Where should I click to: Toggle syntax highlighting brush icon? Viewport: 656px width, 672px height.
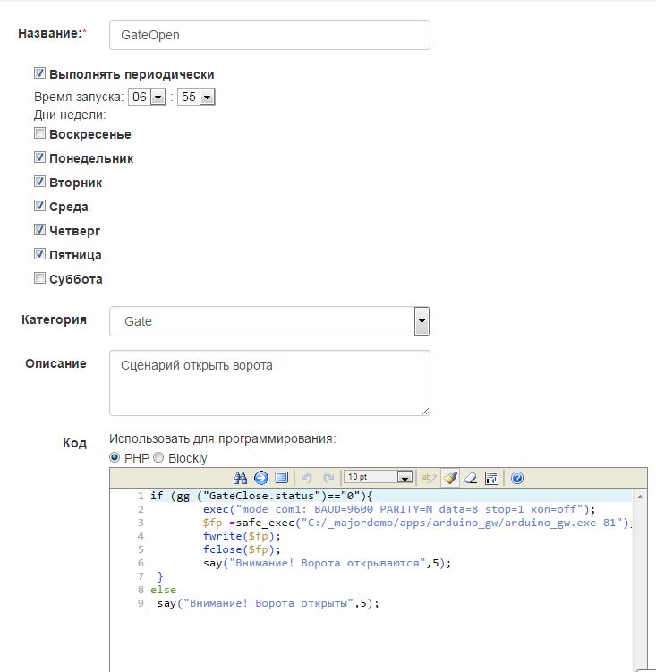tap(450, 478)
